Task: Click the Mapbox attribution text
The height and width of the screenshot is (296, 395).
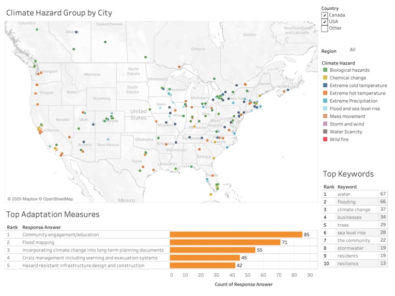Action: pyautogui.click(x=22, y=199)
